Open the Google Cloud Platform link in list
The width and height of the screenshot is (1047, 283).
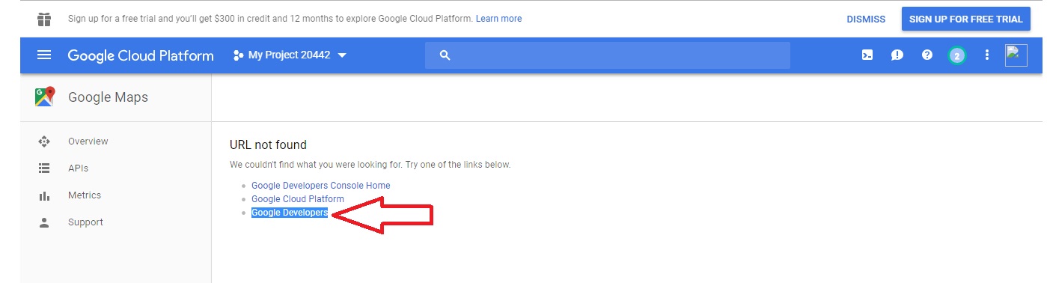click(x=298, y=199)
